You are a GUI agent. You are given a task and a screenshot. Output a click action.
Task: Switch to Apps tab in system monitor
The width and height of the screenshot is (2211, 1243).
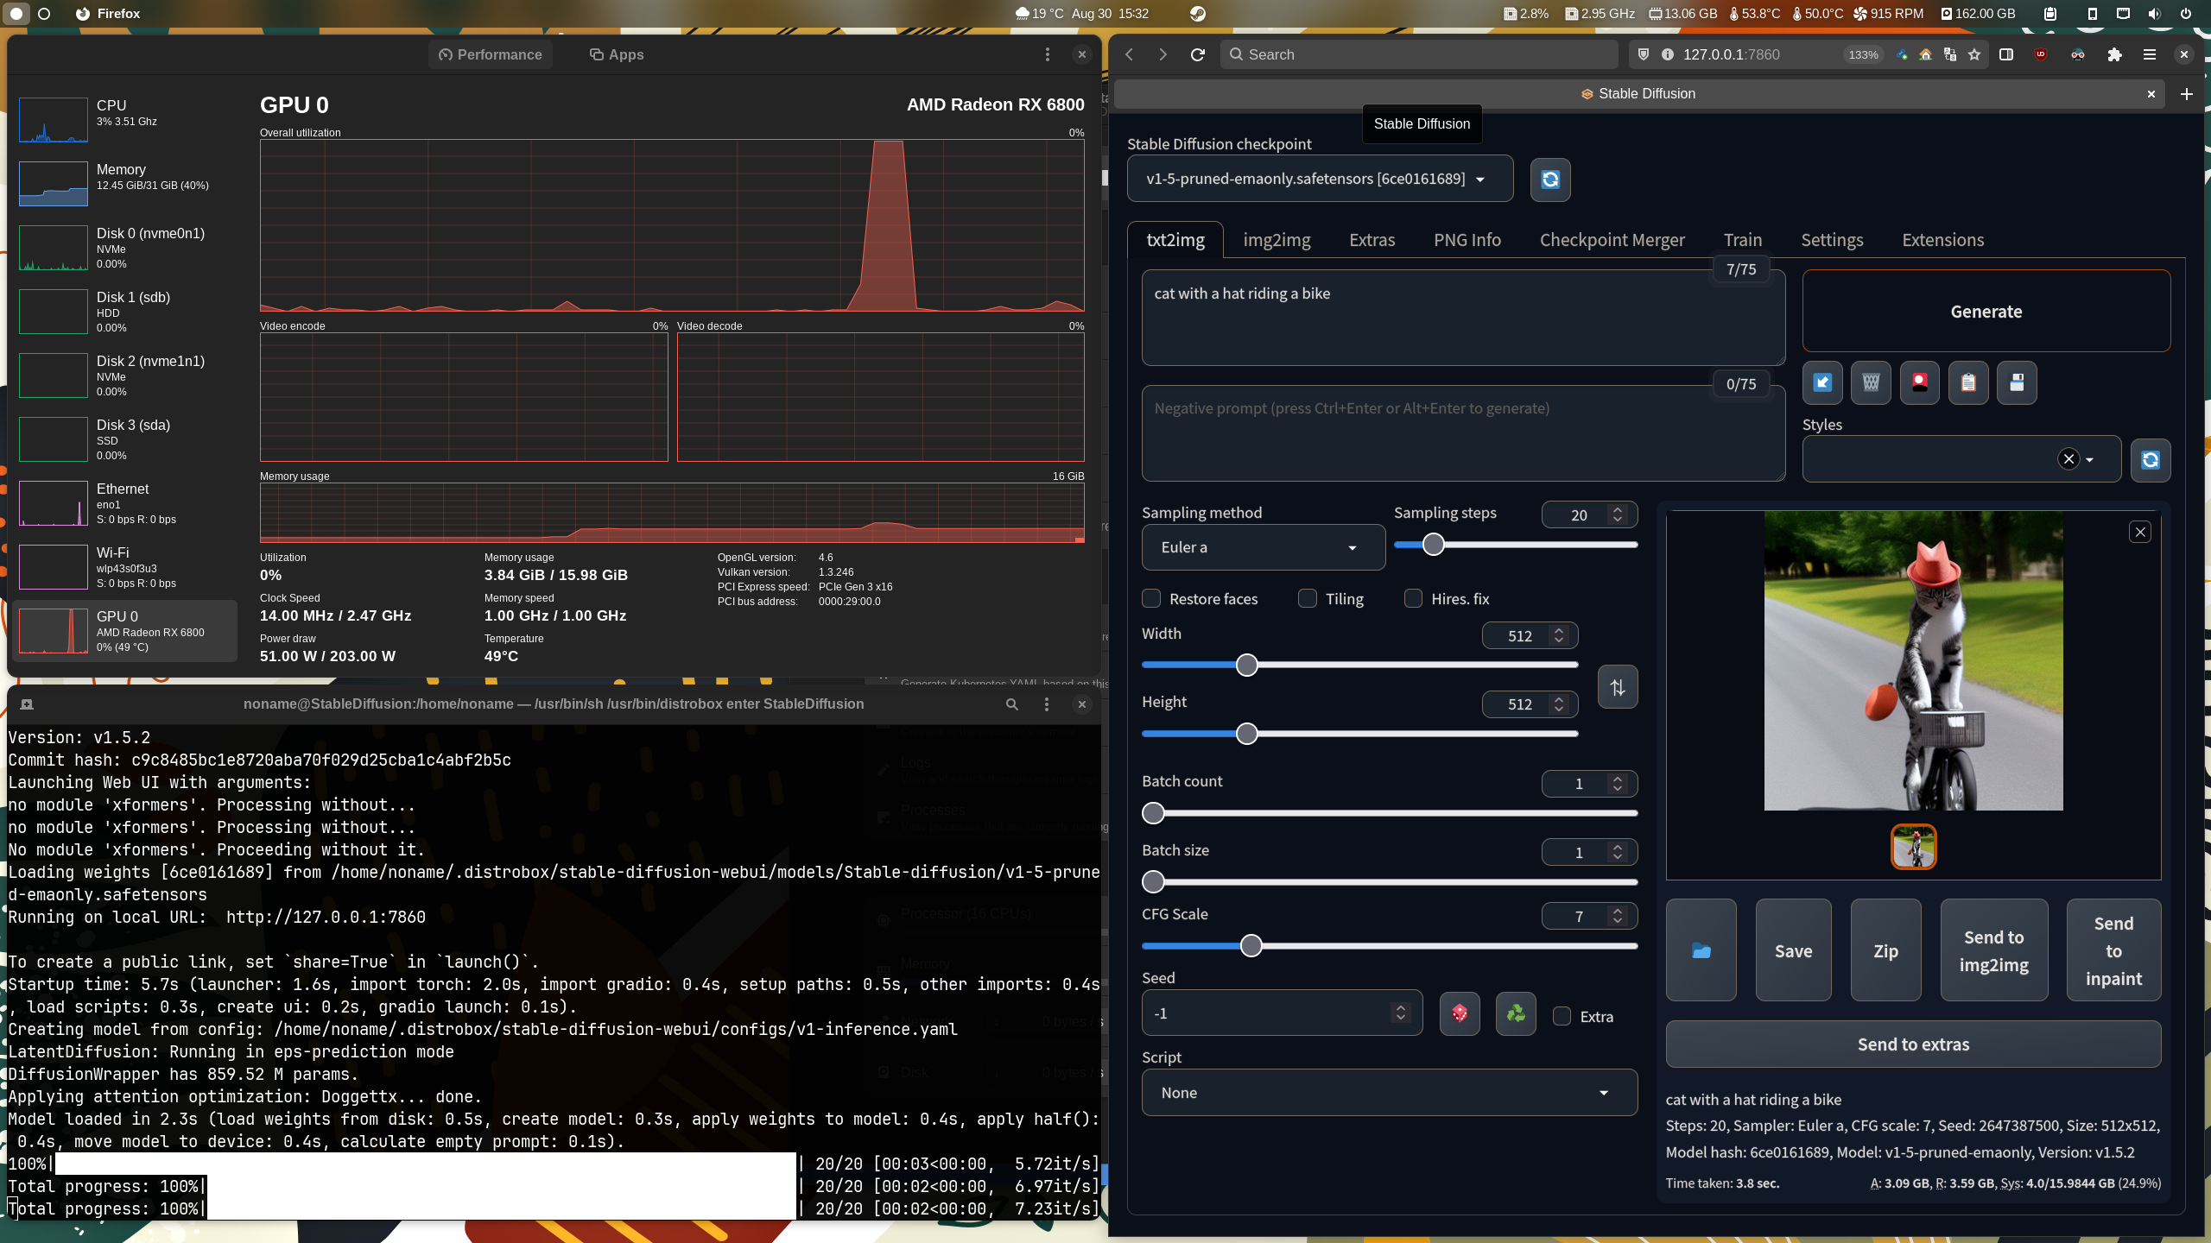[x=617, y=54]
